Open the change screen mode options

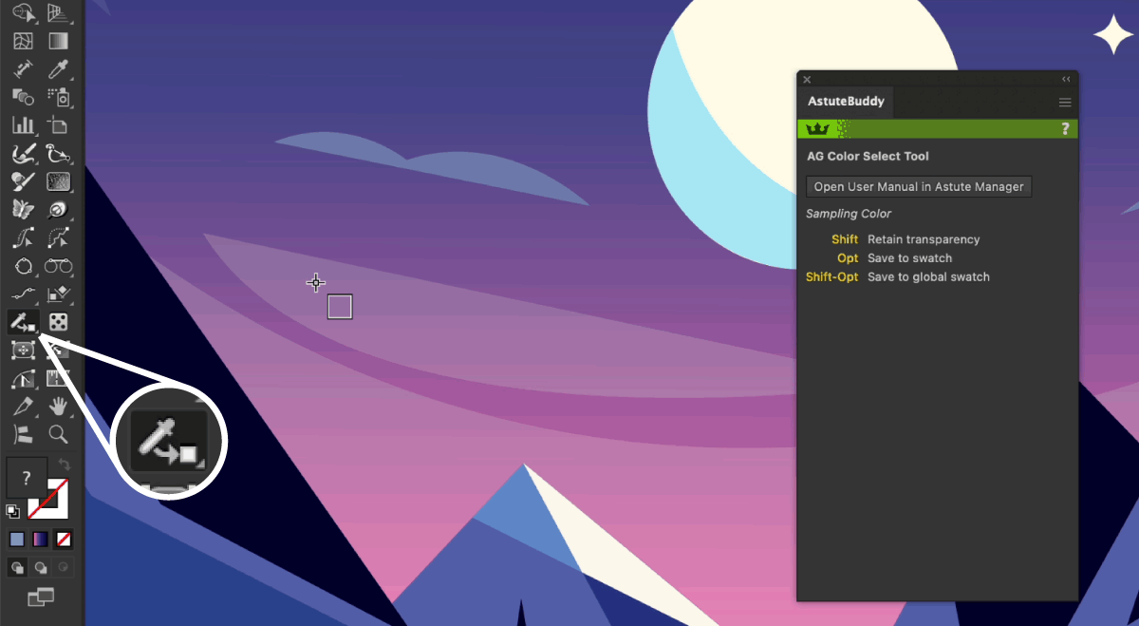coord(40,597)
